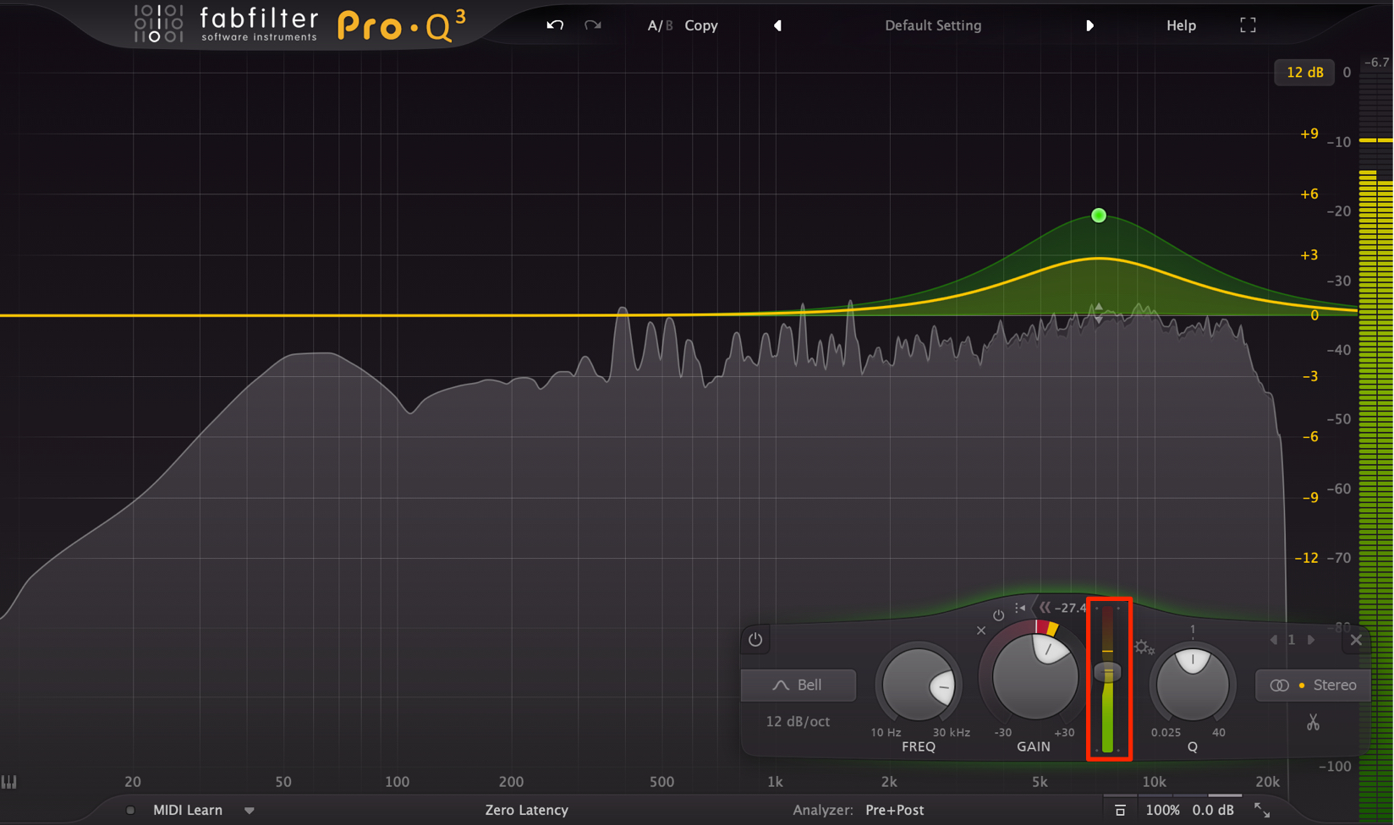1394x825 pixels.
Task: Click the output options icon
Action: (x=1120, y=810)
